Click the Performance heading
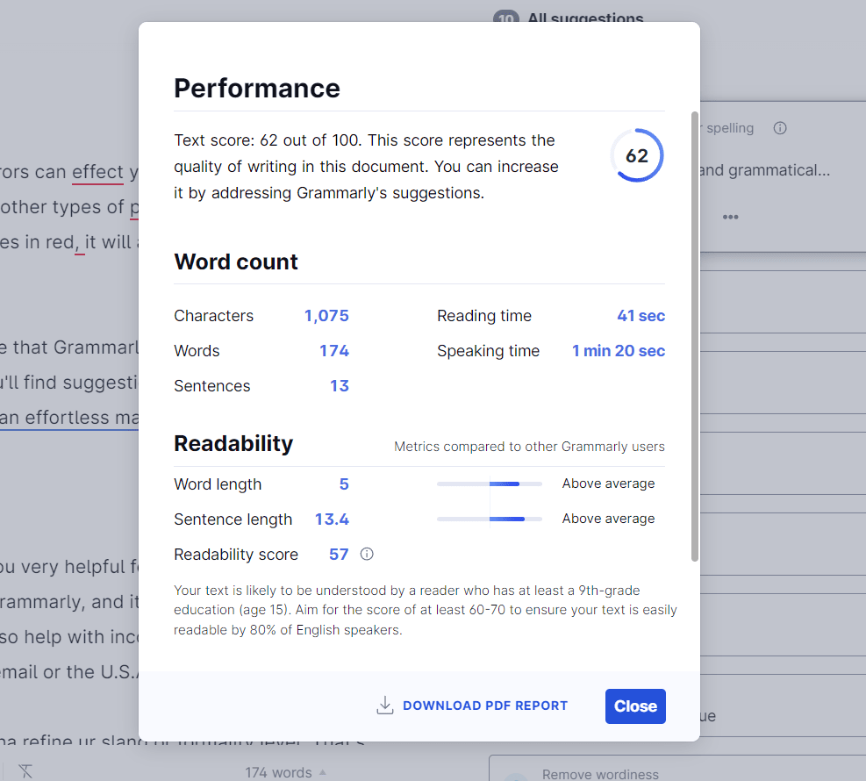The height and width of the screenshot is (781, 866). tap(257, 89)
